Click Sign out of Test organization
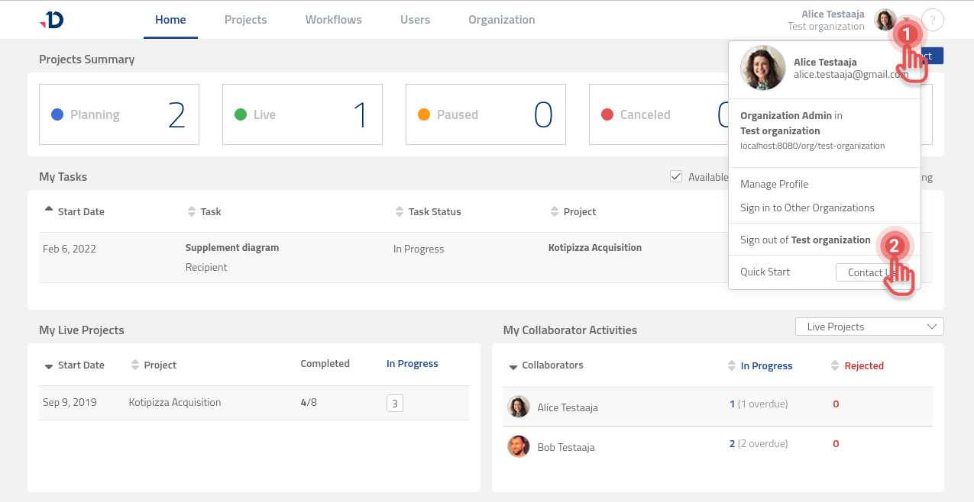Viewport: 974px width, 502px height. coord(805,240)
